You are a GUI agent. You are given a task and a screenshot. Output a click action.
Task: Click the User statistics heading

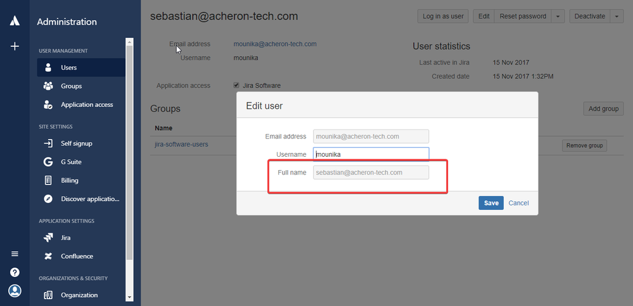[441, 46]
